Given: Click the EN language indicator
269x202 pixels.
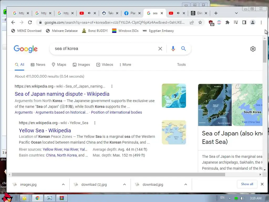Looking at the screenshot, I should (222, 198).
